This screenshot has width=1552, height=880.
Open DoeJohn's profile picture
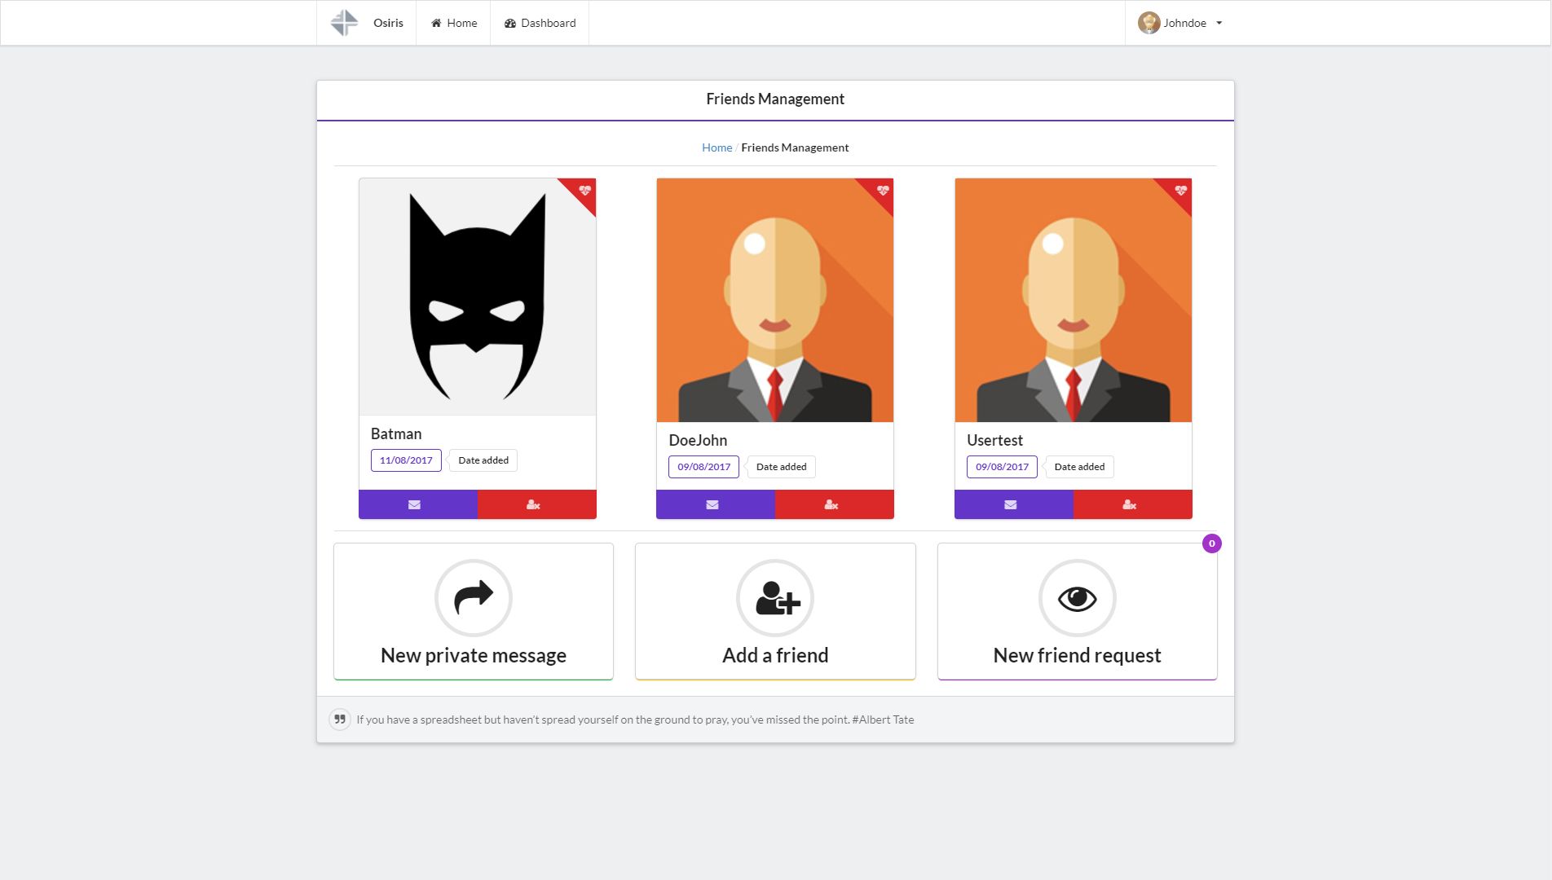pos(775,300)
